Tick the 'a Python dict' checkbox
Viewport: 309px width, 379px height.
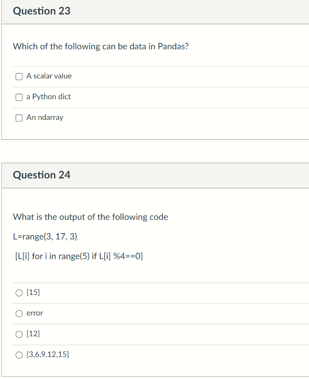19,97
